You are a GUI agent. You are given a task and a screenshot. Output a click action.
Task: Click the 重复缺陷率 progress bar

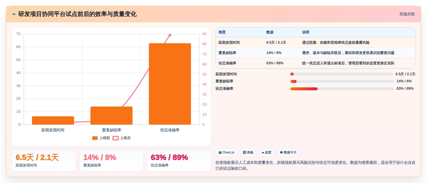(x=342, y=81)
